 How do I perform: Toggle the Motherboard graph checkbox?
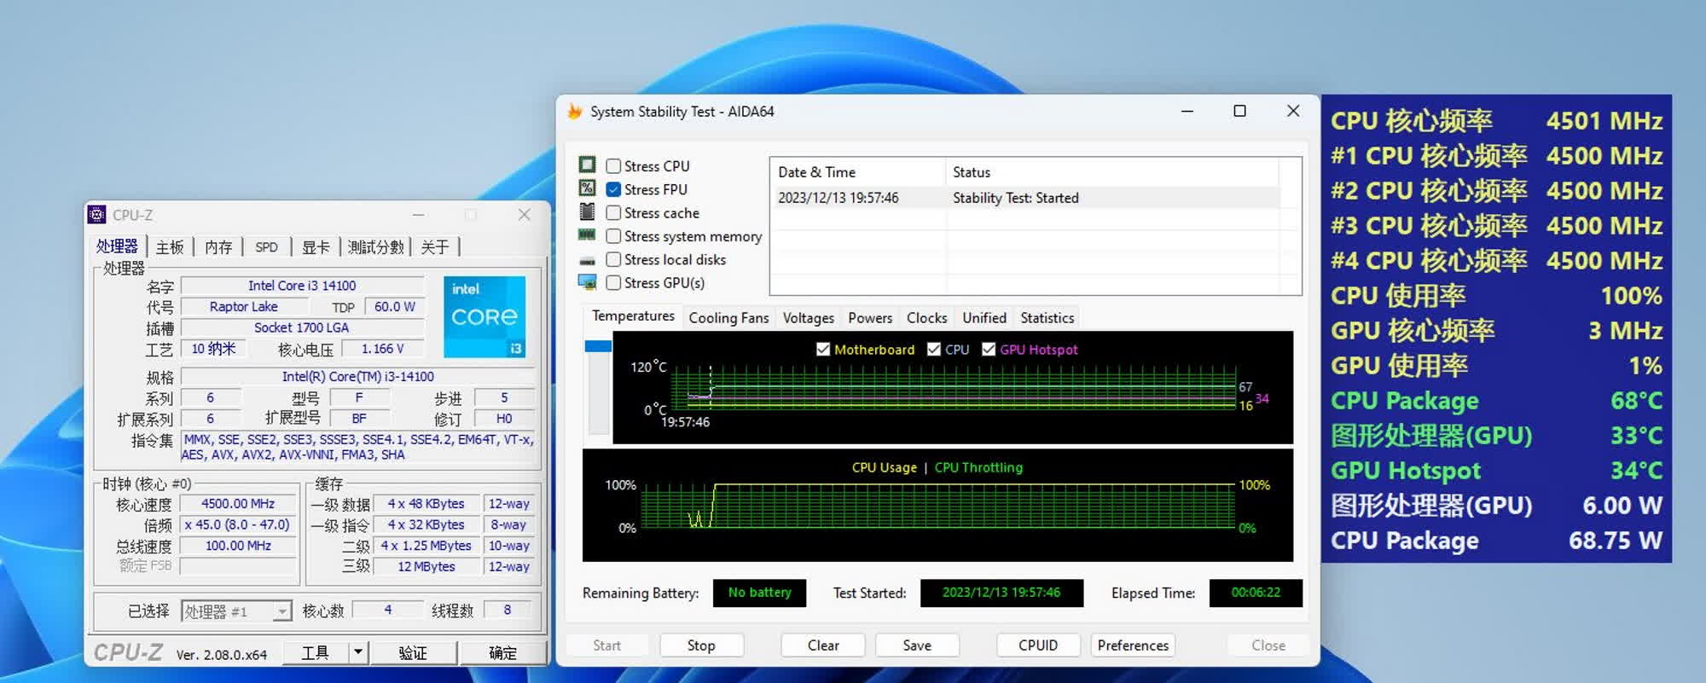pos(823,350)
